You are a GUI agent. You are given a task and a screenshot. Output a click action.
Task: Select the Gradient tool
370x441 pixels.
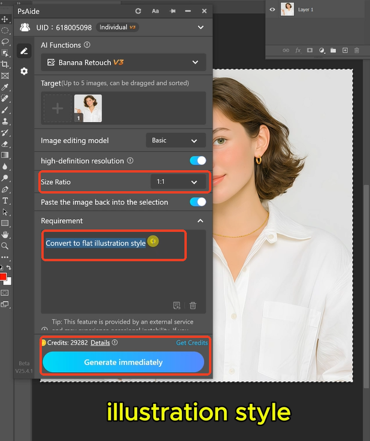click(5, 155)
